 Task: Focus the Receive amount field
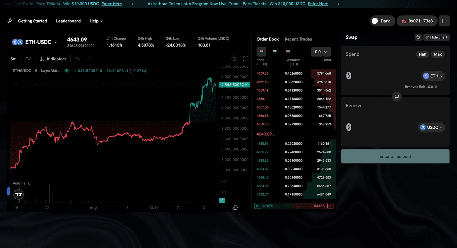click(x=380, y=127)
